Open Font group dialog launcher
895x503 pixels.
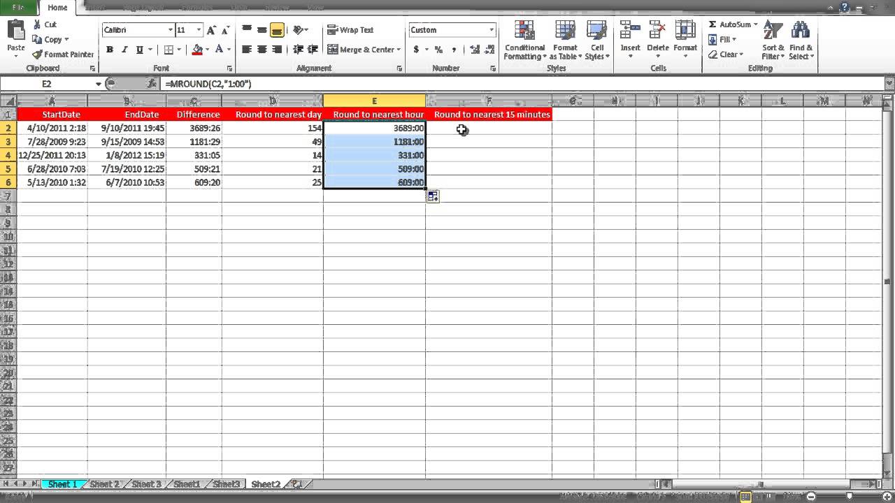click(229, 68)
